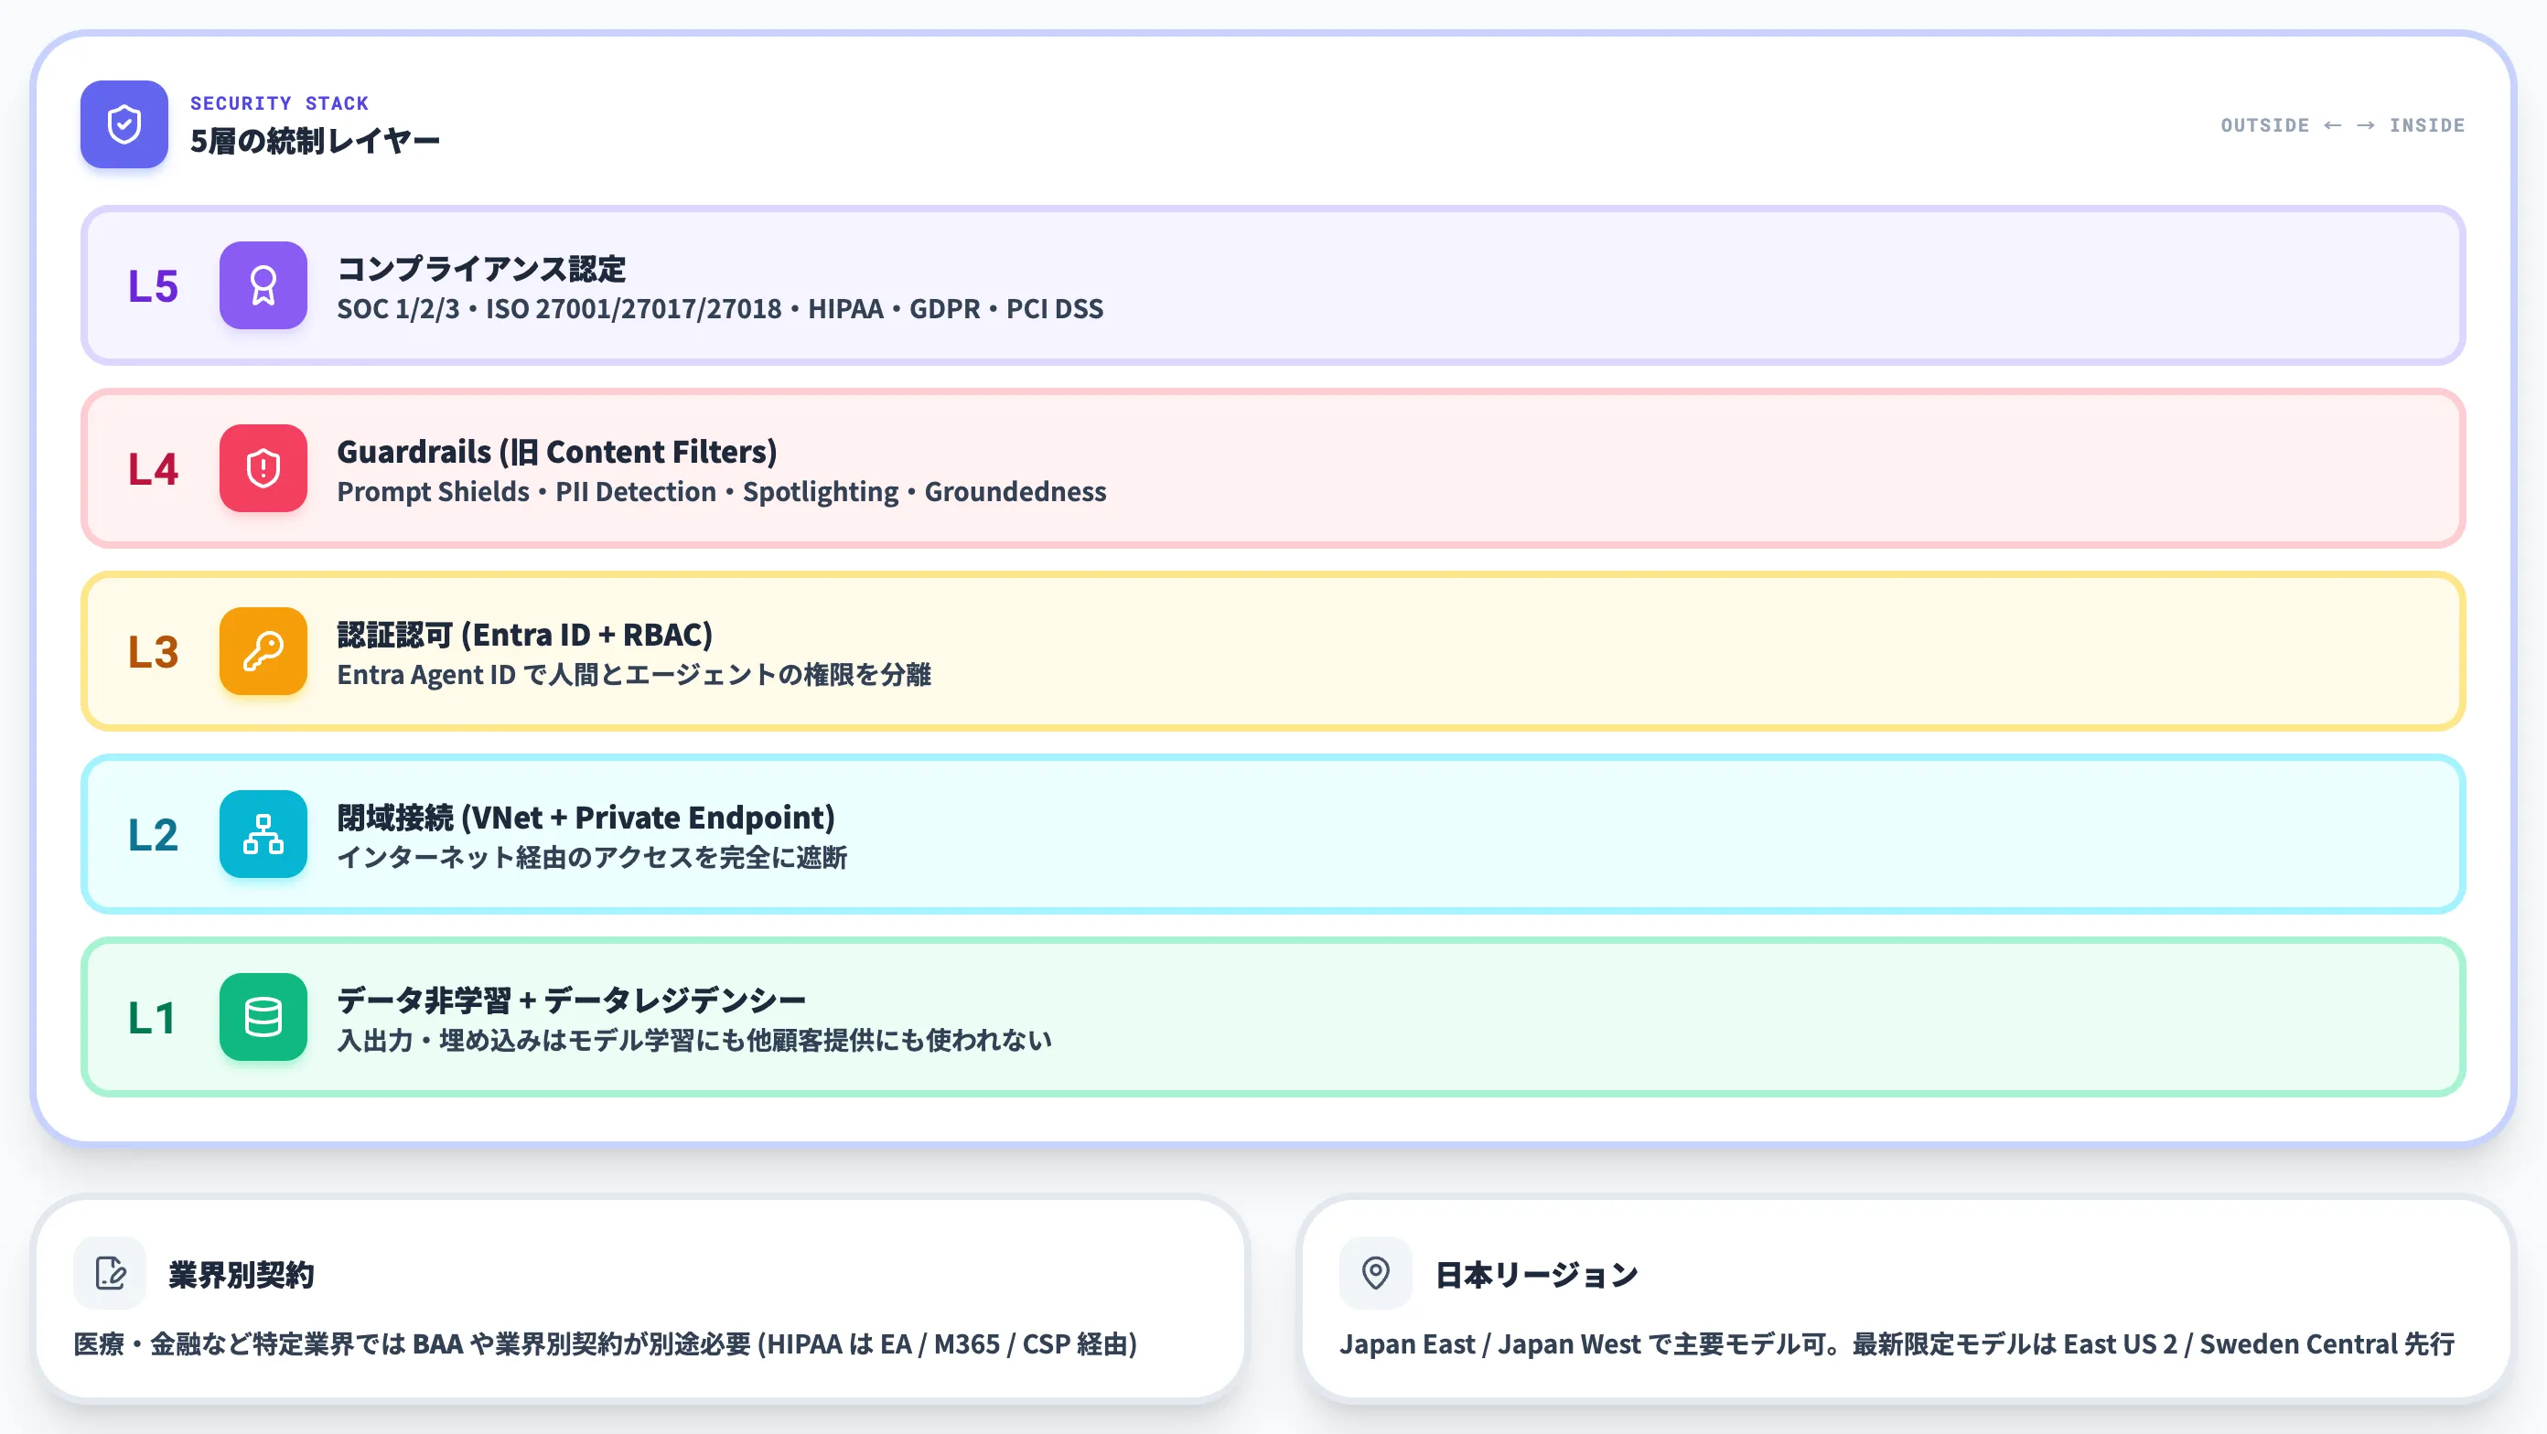This screenshot has height=1434, width=2547.
Task: Click the SOC 1/2/3 ISO certifications line
Action: tap(720, 309)
